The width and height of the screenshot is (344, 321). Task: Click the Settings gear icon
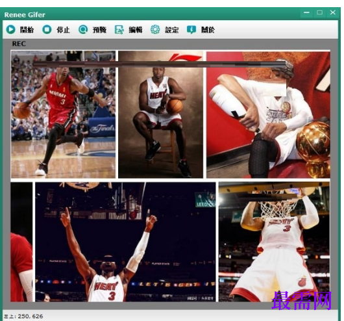[x=155, y=29]
